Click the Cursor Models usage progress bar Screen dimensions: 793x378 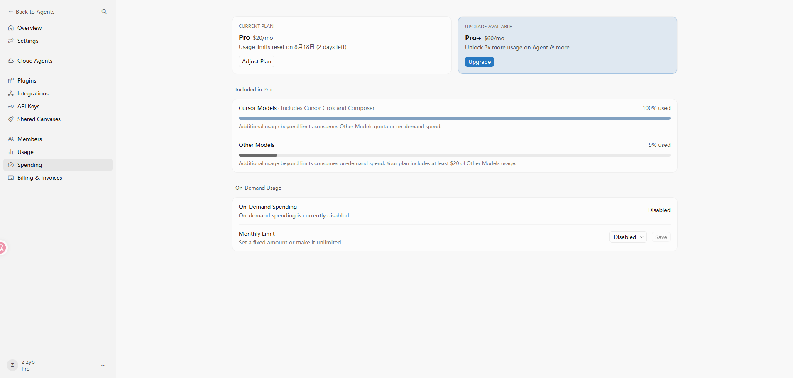click(x=455, y=118)
